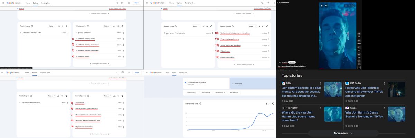Image resolution: width=415 pixels, height=138 pixels.
Task: Open options for 'where is the jon hamm meme from'
Action: (x=123, y=115)
